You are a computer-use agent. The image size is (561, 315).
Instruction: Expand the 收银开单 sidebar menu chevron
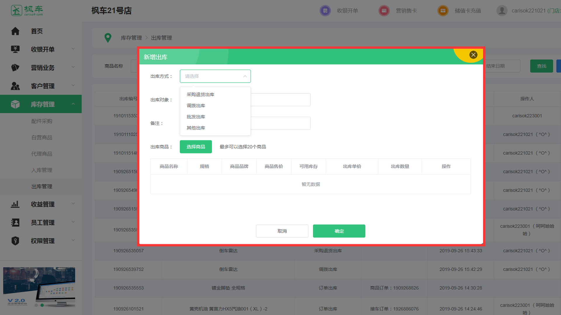73,49
